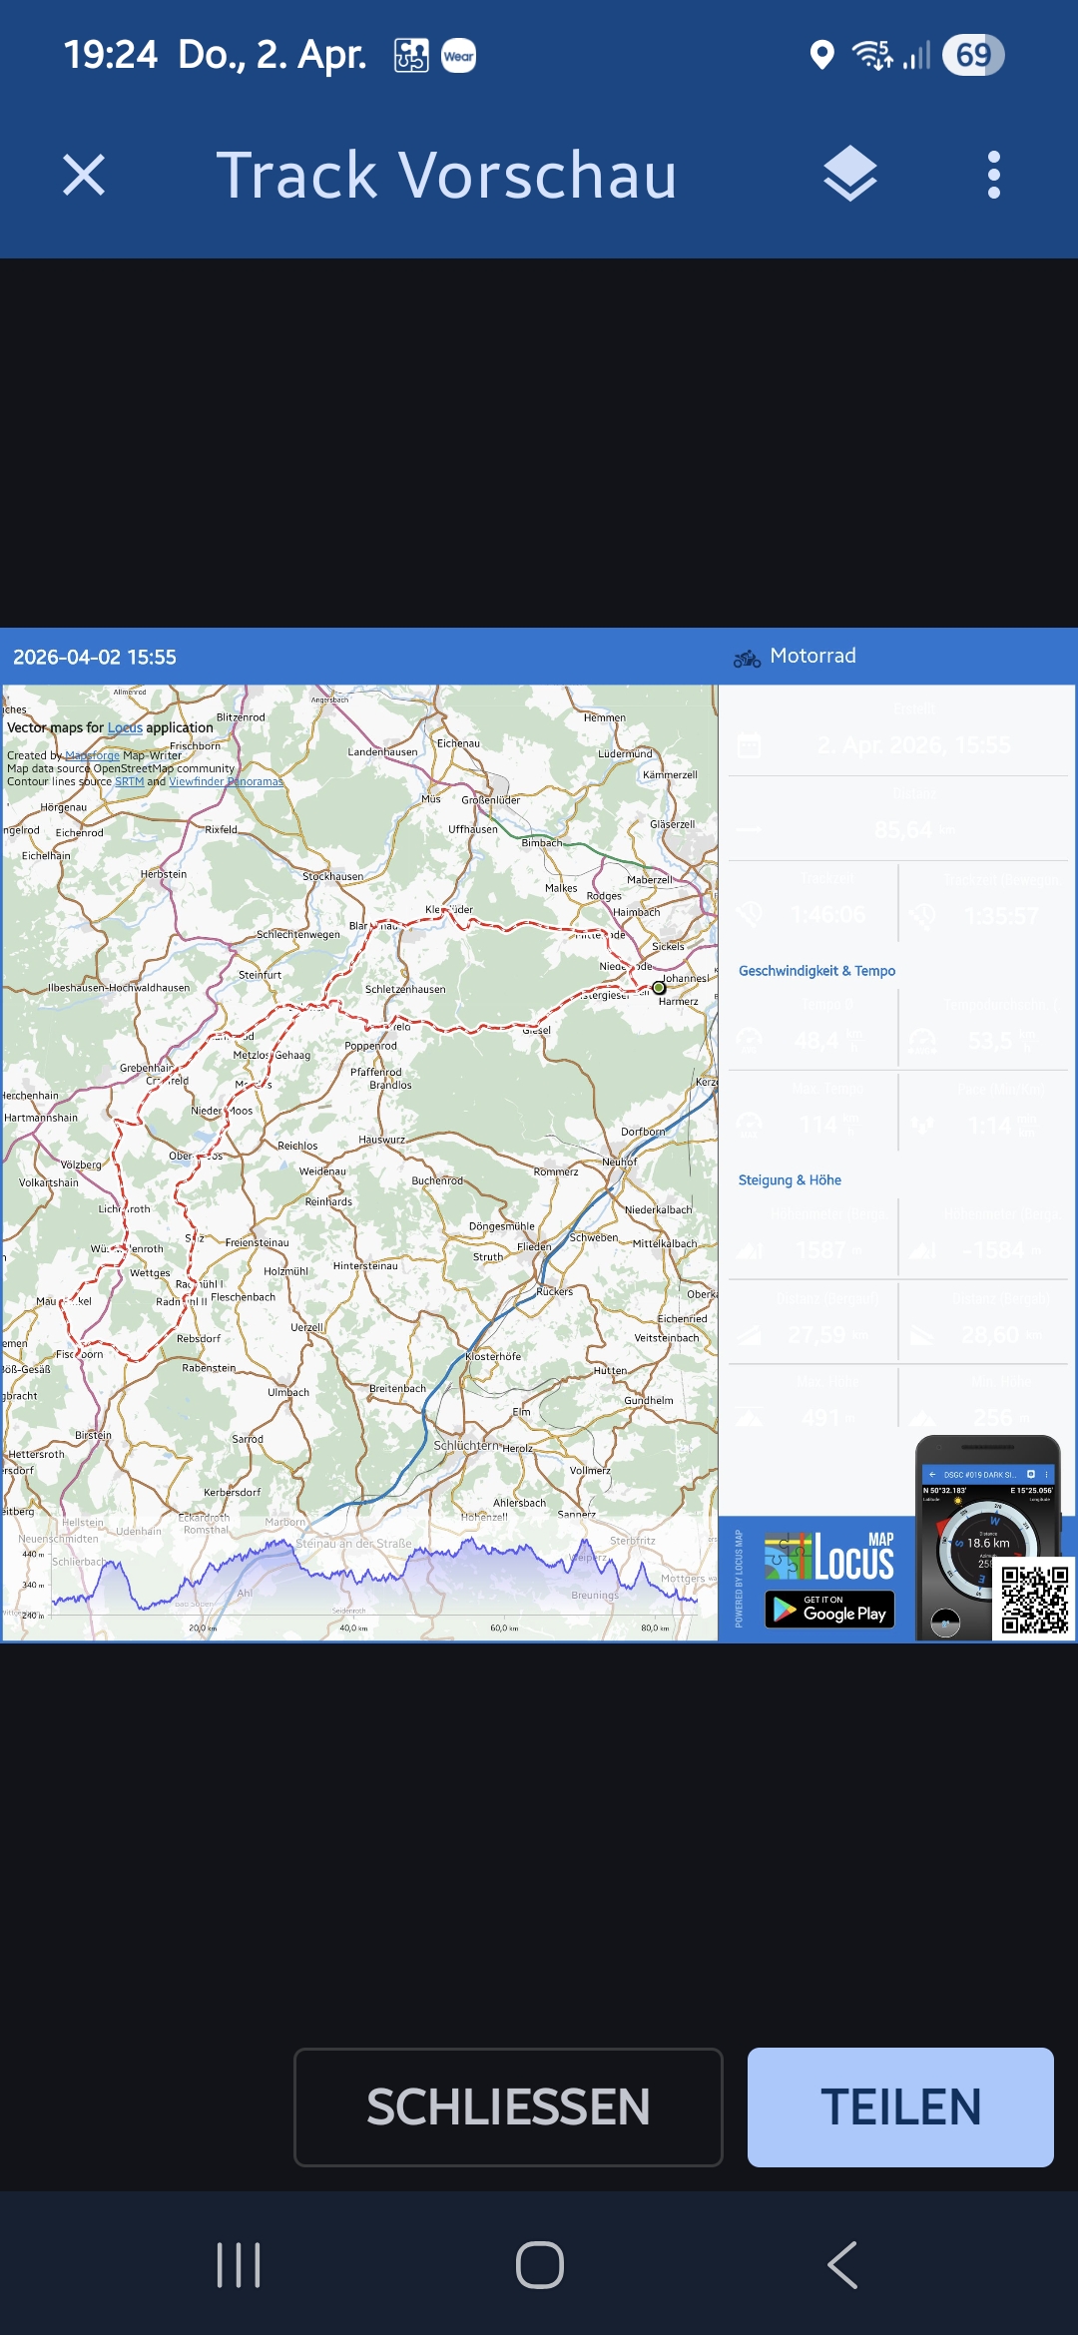The height and width of the screenshot is (2335, 1078).
Task: Open Android recent apps view
Action: coord(239,2264)
